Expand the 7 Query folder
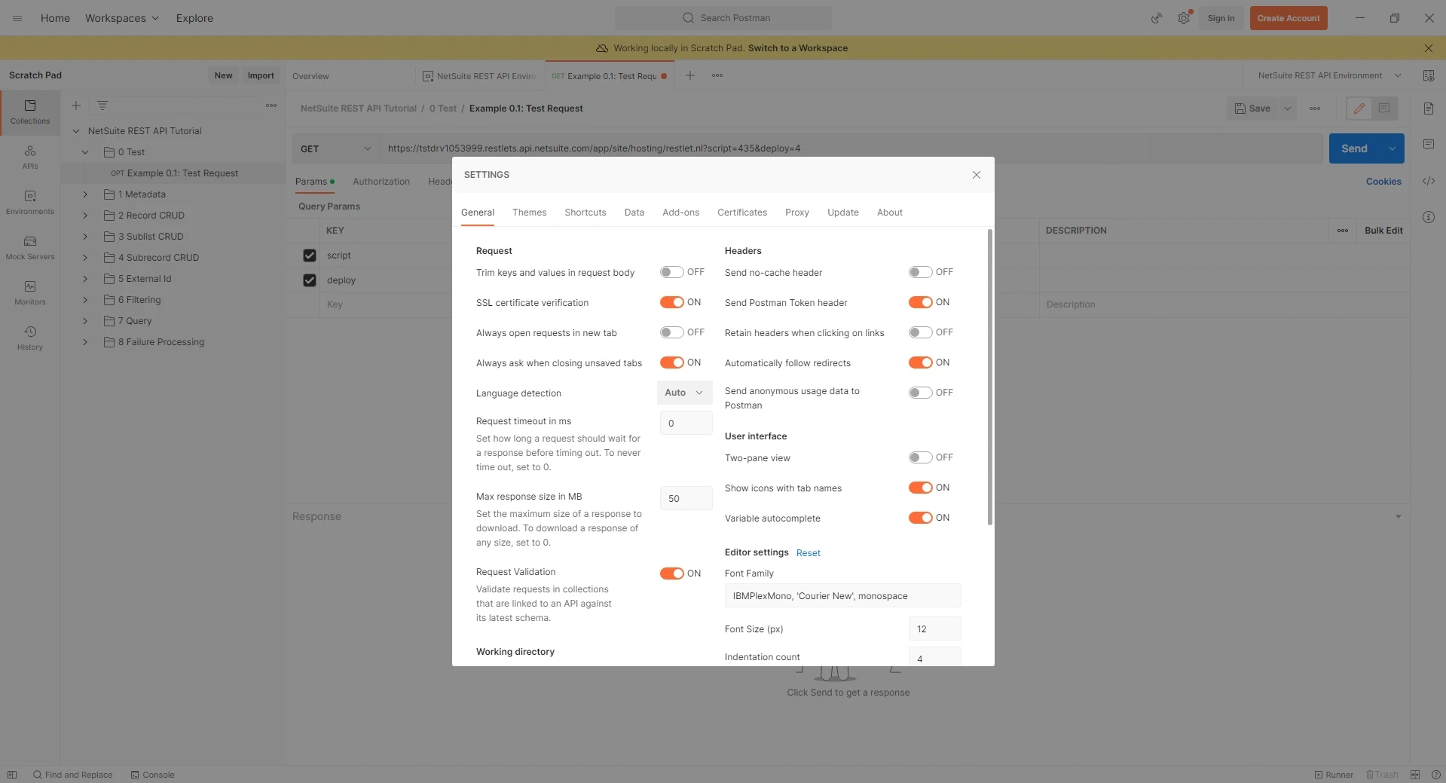The image size is (1446, 783). [x=85, y=321]
